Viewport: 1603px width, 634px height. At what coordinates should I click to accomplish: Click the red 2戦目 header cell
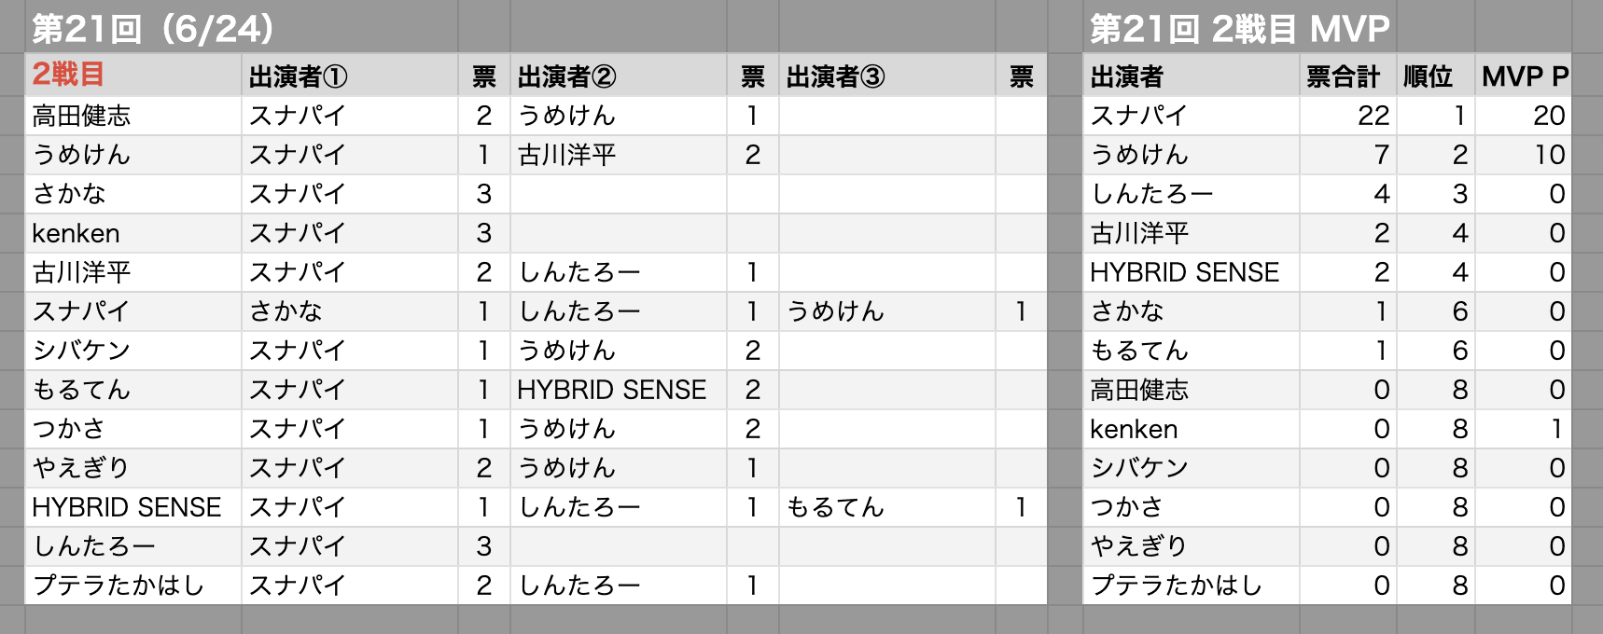[x=133, y=75]
